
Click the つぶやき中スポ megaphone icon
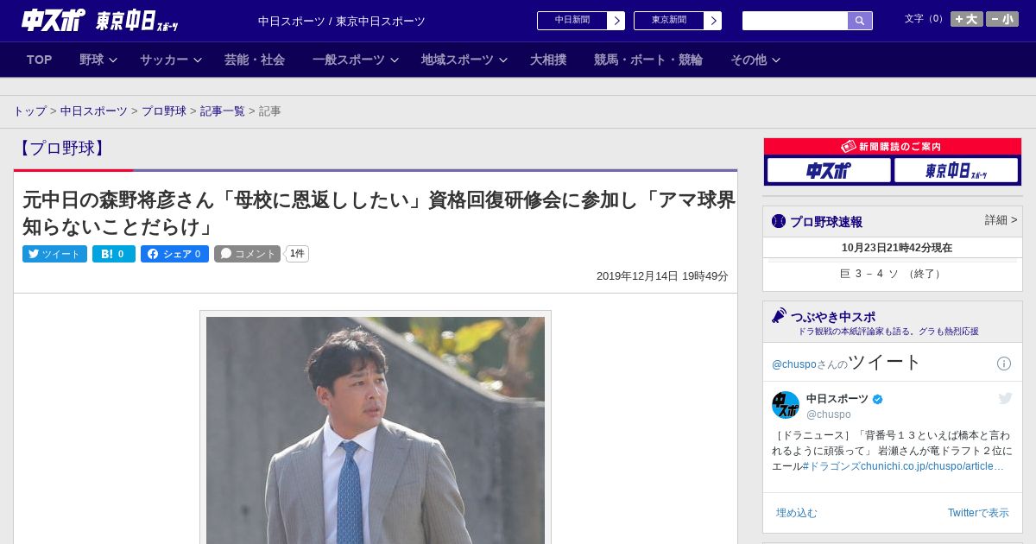coord(780,316)
